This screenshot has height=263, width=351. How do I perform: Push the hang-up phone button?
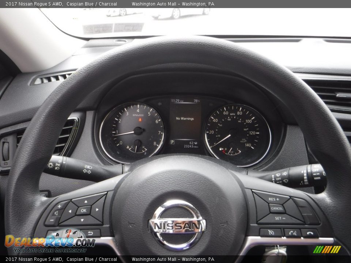pos(310,233)
